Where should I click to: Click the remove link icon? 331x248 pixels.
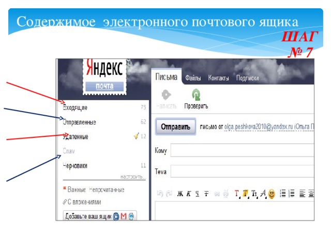pyautogui.click(x=225, y=193)
